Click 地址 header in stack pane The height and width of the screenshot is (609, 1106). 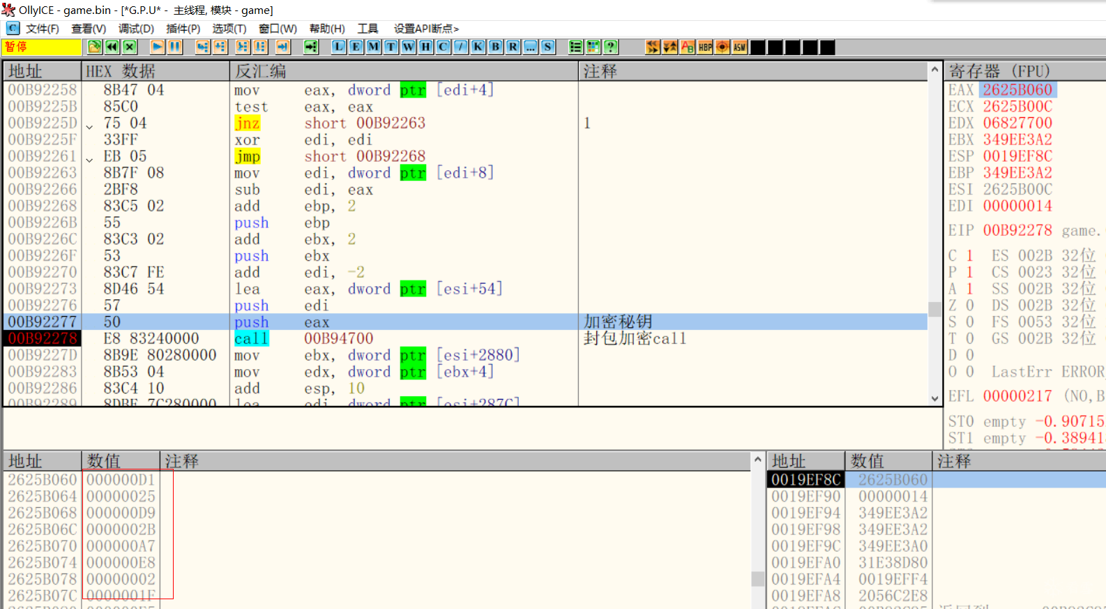click(x=806, y=461)
